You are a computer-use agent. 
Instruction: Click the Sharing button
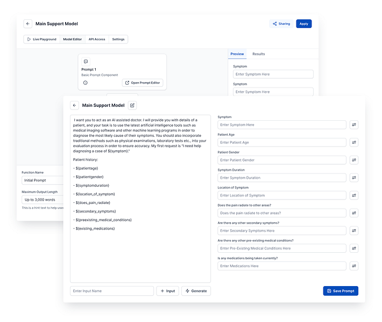281,24
